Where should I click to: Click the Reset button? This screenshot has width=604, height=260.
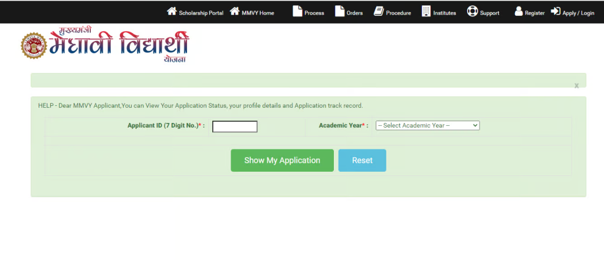pyautogui.click(x=362, y=161)
